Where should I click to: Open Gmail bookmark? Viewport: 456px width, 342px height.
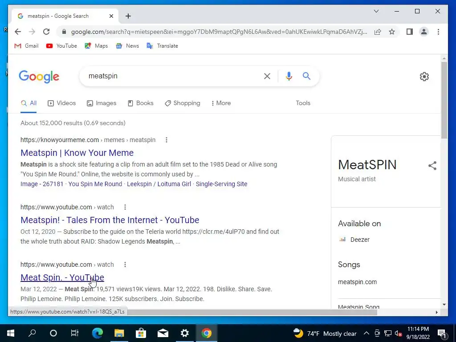[x=26, y=46]
